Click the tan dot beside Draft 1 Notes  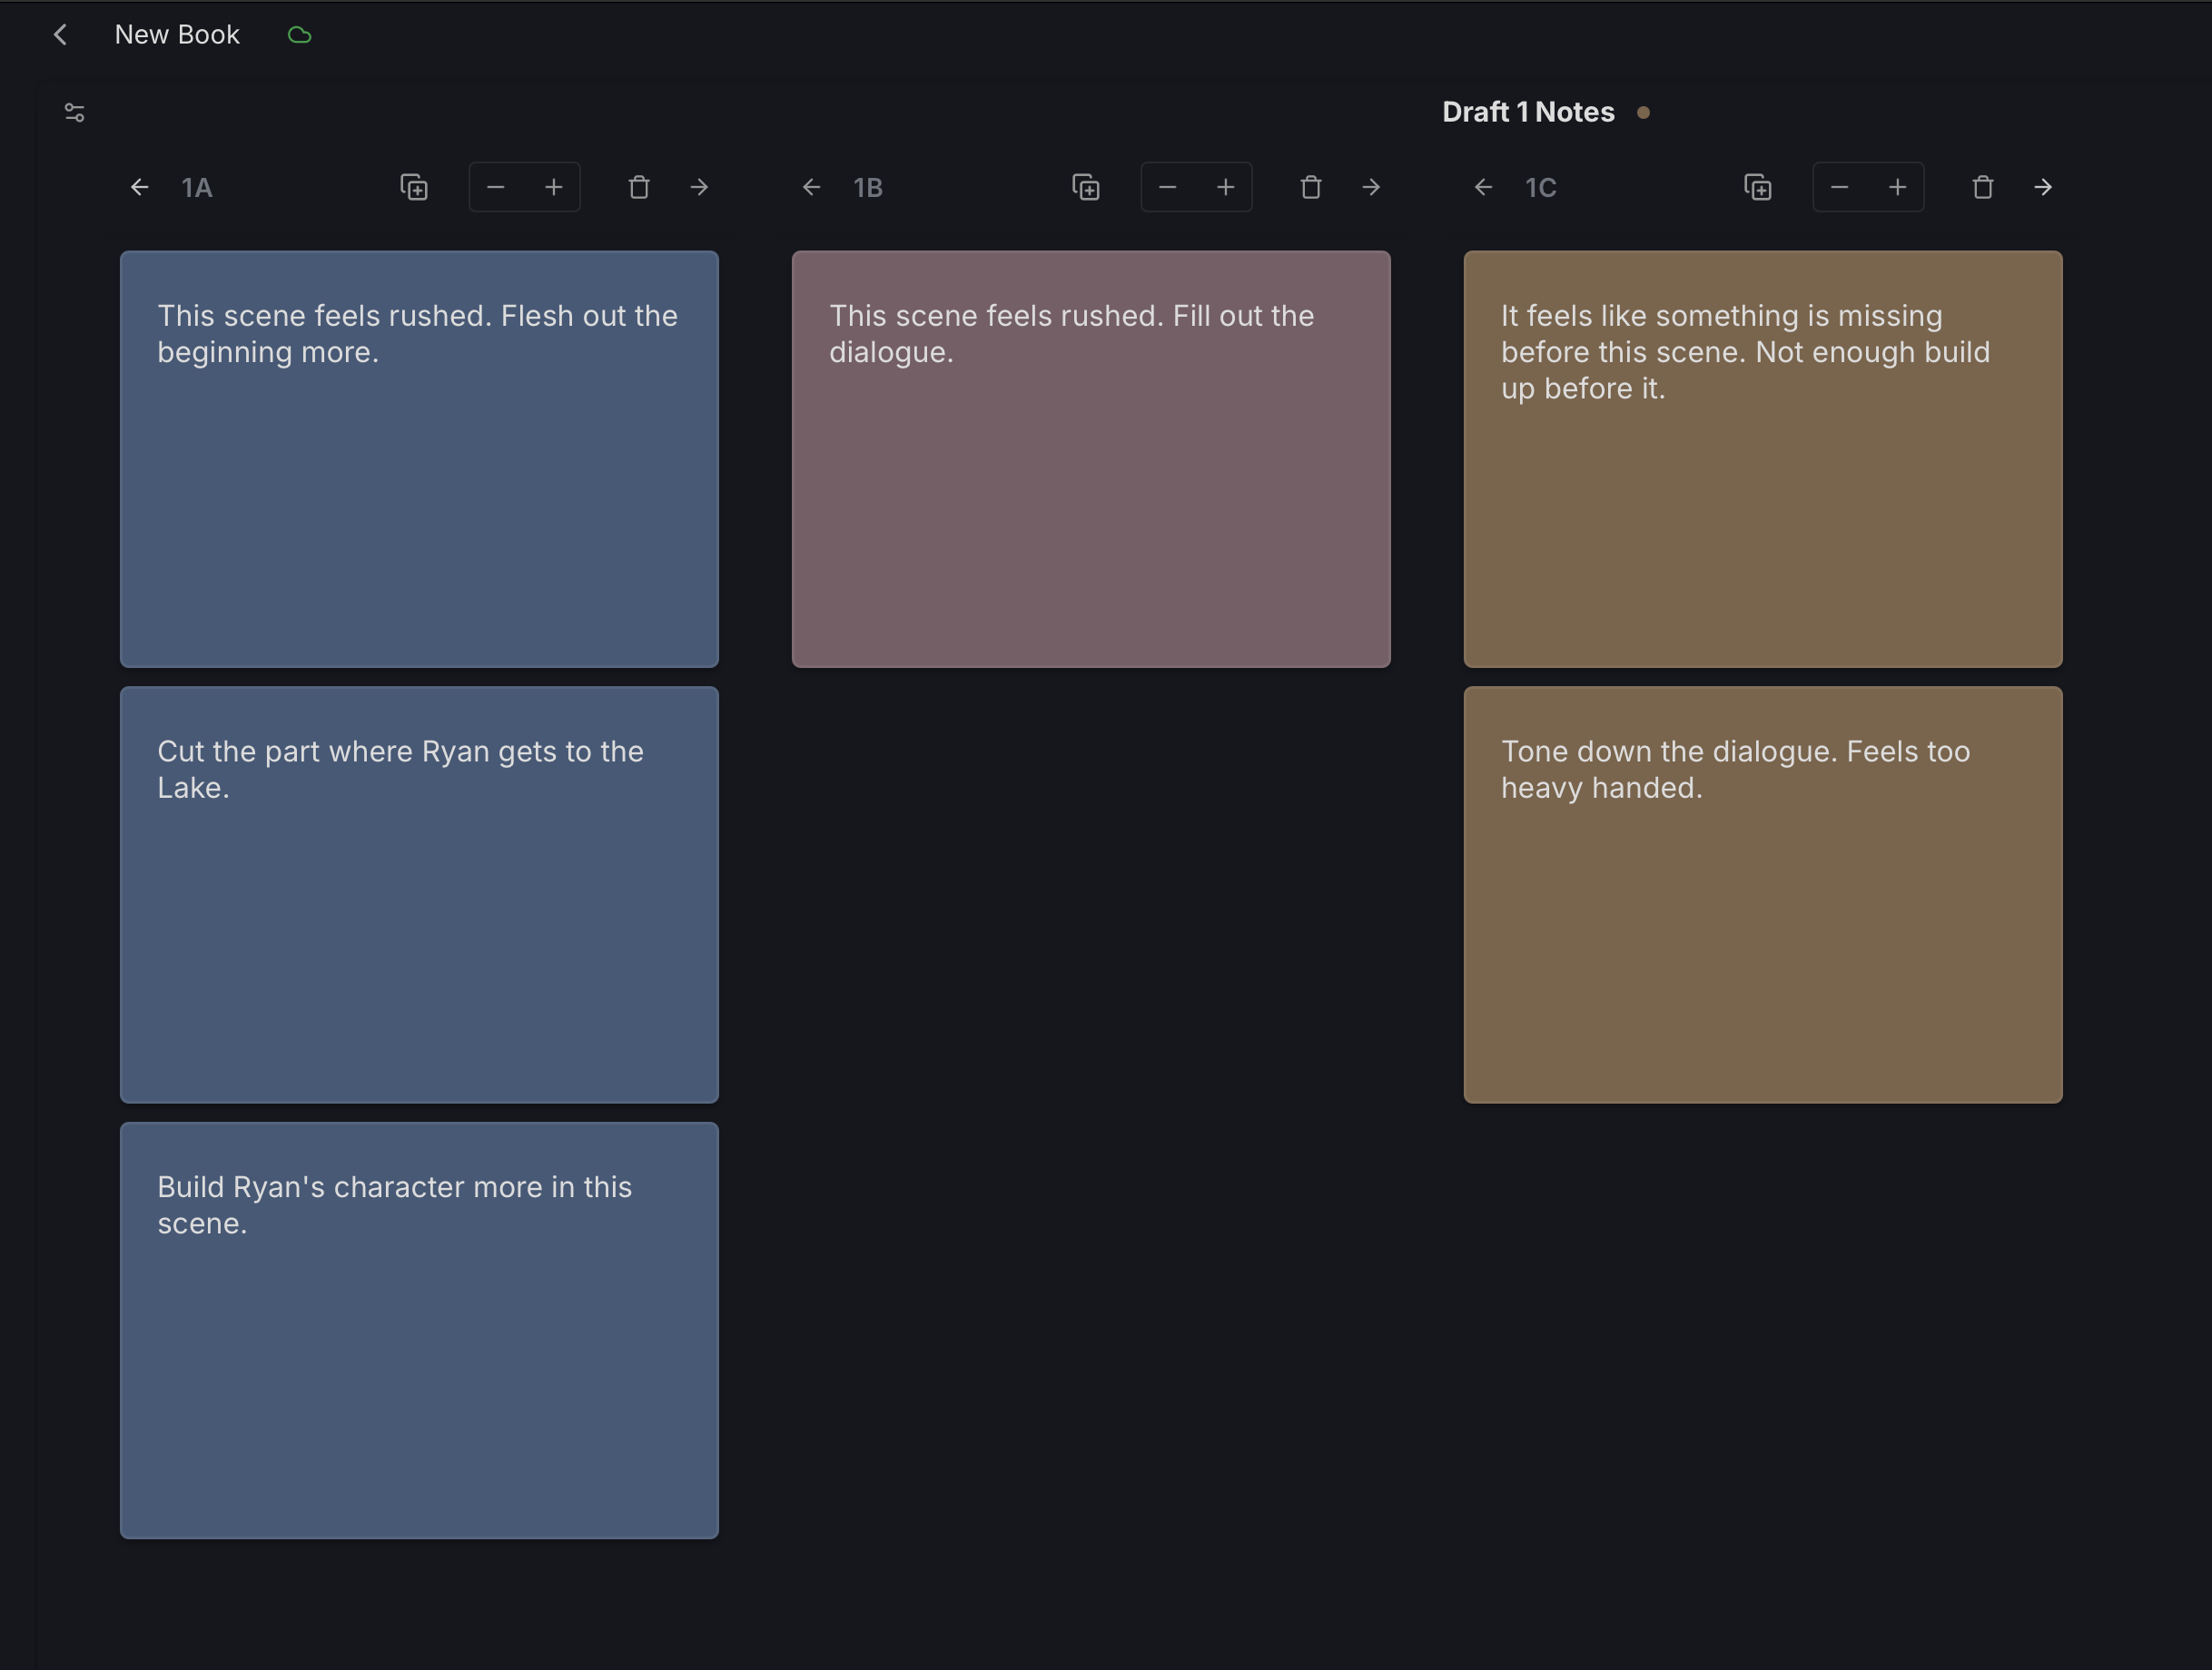[x=1643, y=113]
